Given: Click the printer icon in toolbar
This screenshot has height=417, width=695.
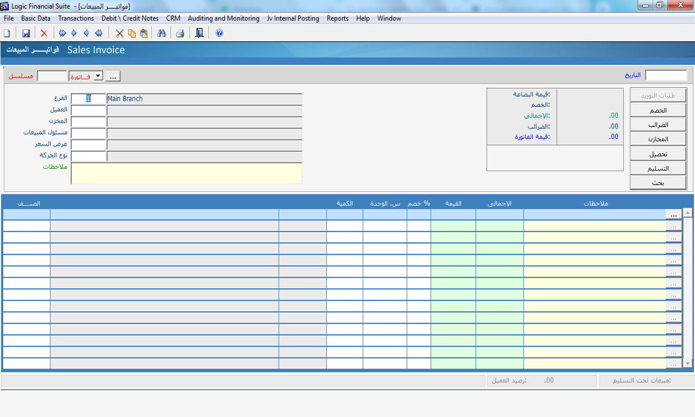Looking at the screenshot, I should pyautogui.click(x=180, y=34).
